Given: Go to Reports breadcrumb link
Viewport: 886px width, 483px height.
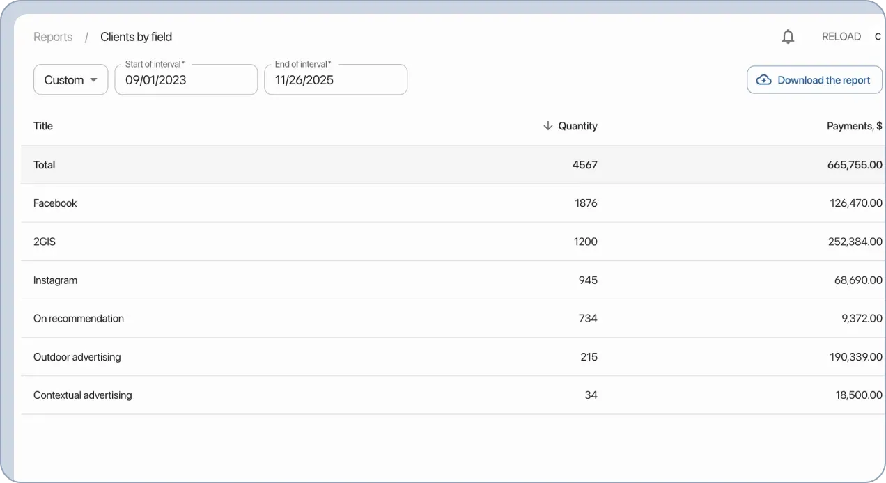Looking at the screenshot, I should pyautogui.click(x=53, y=37).
